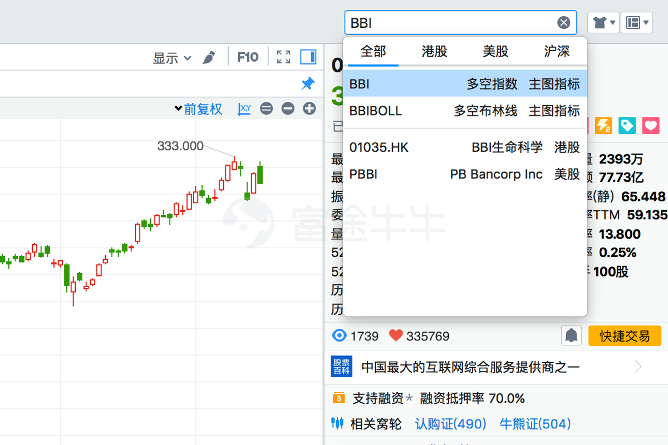
Task: Choose 01035.HK BBI生命科学 result
Action: [465, 147]
